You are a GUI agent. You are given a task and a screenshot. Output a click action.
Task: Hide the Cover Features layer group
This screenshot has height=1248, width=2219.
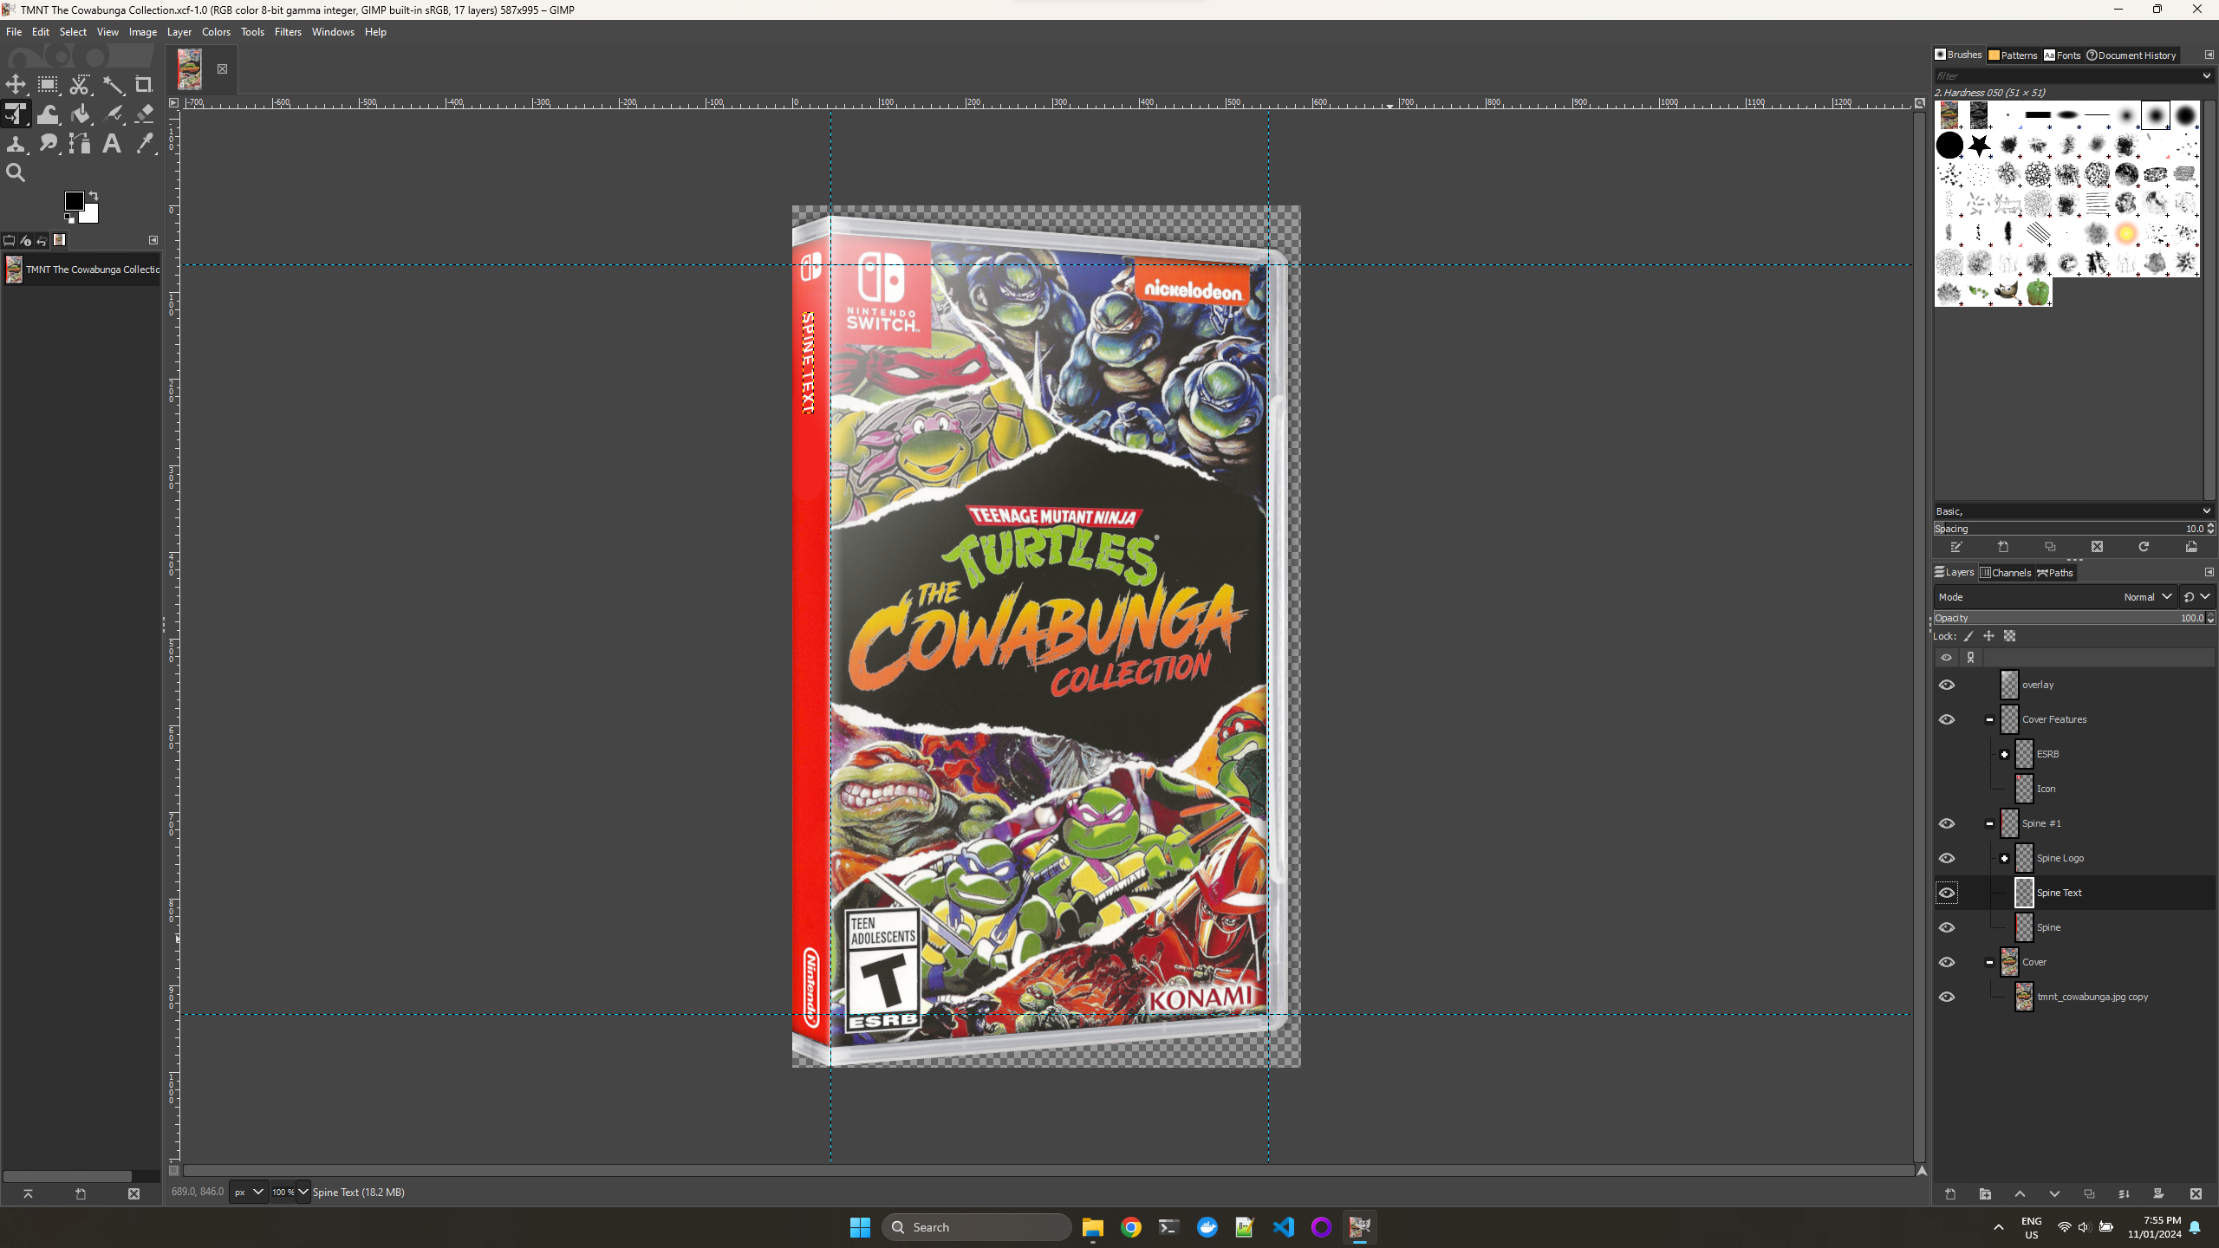(1947, 719)
